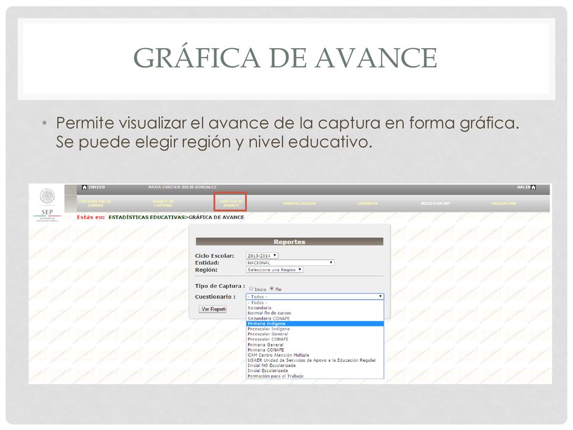Click the INICIO home icon
Image resolution: width=573 pixels, height=430 pixels.
coord(84,187)
